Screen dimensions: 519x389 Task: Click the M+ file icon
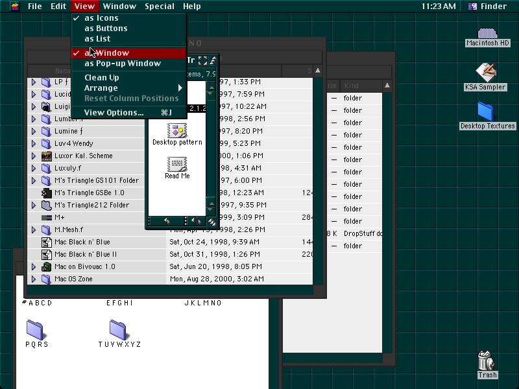click(x=46, y=217)
